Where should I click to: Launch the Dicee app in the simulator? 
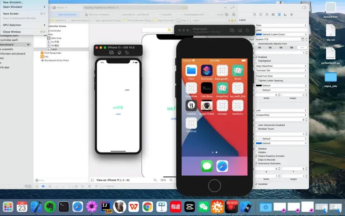click(238, 71)
